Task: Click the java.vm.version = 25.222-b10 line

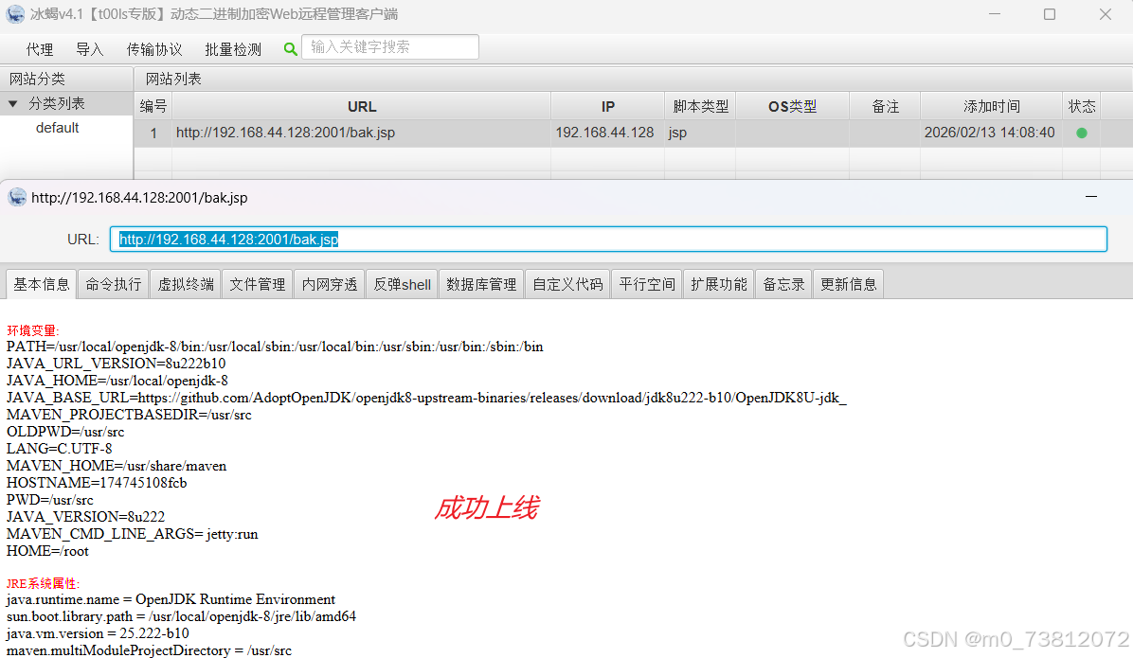Action: [x=98, y=633]
